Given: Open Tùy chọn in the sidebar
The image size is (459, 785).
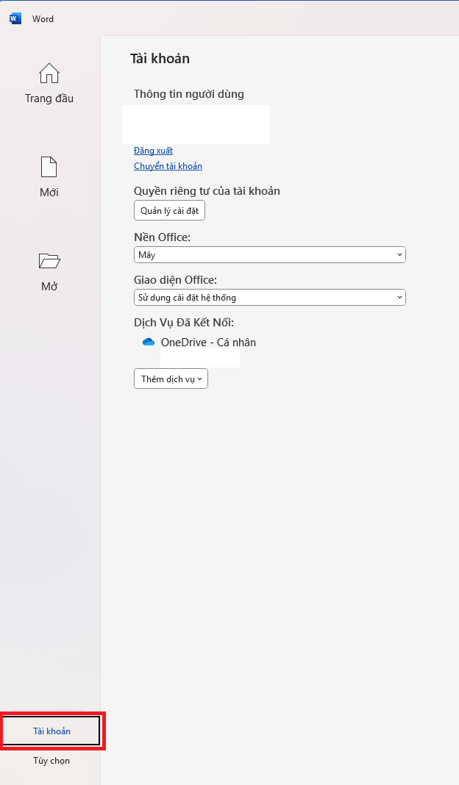Looking at the screenshot, I should pos(51,761).
